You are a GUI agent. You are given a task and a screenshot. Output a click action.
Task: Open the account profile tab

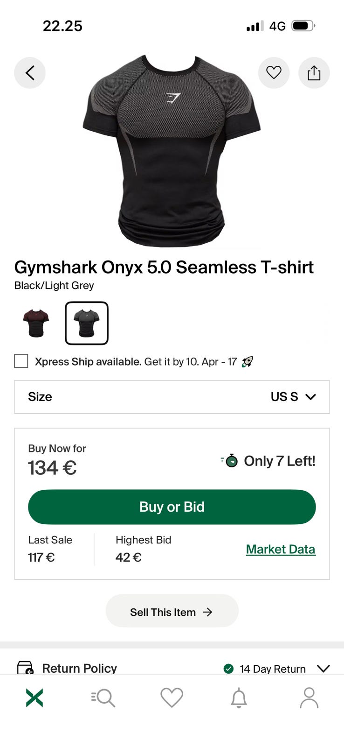pyautogui.click(x=309, y=698)
